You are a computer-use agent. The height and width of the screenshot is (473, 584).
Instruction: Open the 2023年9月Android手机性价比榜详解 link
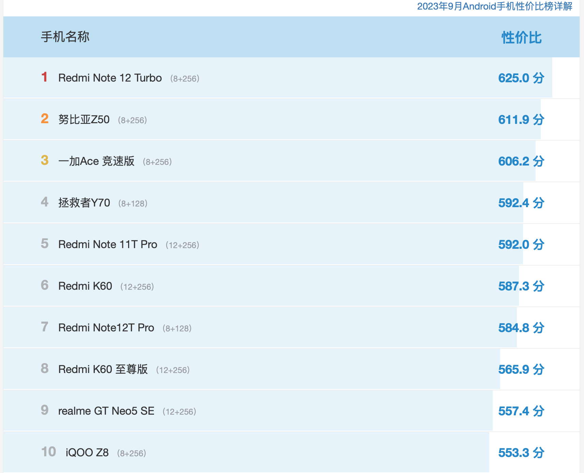[494, 6]
